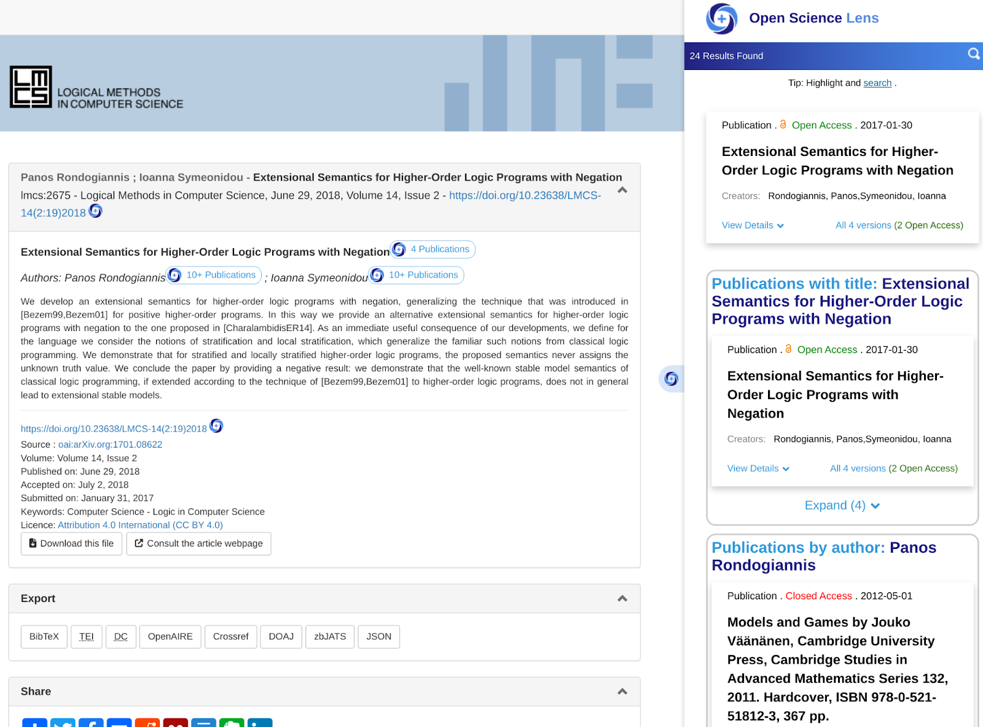Click 'Accepted on: July 2, 2018' line
Viewport: 983px width, 727px height.
75,485
